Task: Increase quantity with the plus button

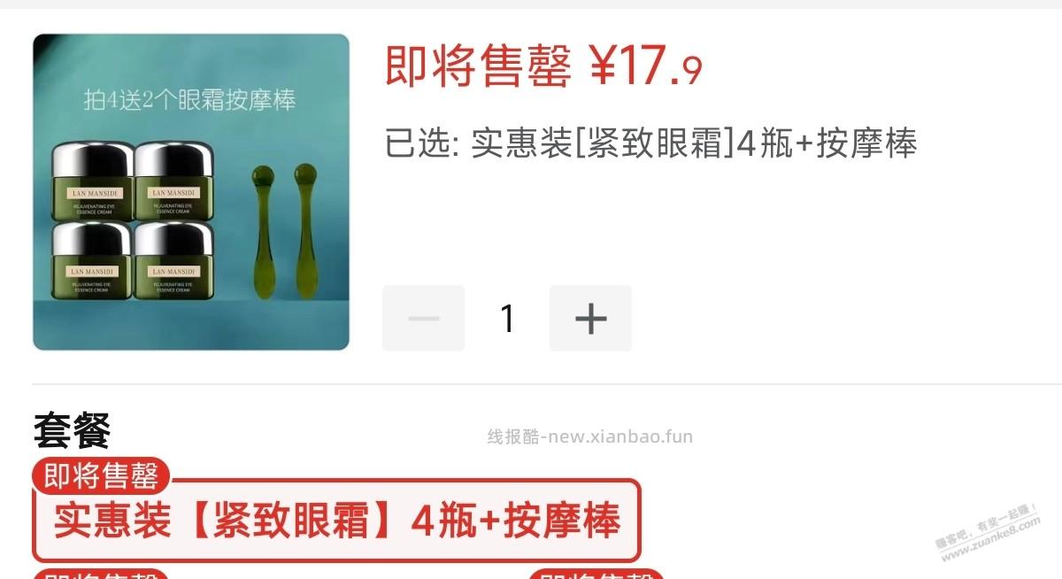Action: click(x=590, y=318)
